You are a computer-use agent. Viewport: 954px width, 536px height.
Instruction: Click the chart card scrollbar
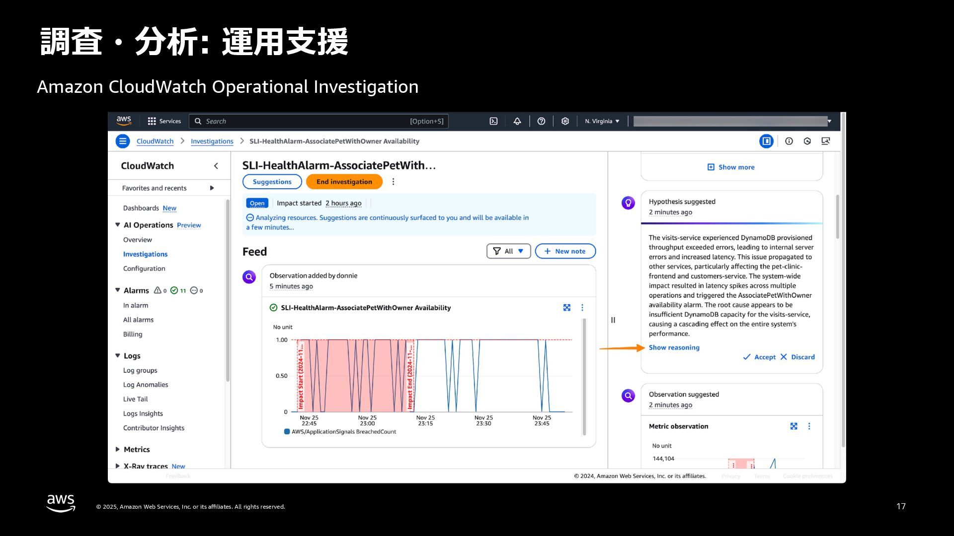[584, 377]
